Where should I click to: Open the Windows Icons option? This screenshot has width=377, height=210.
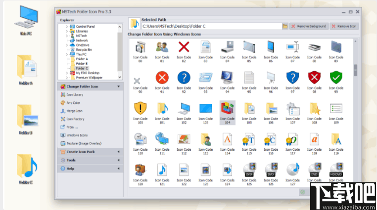click(x=77, y=135)
